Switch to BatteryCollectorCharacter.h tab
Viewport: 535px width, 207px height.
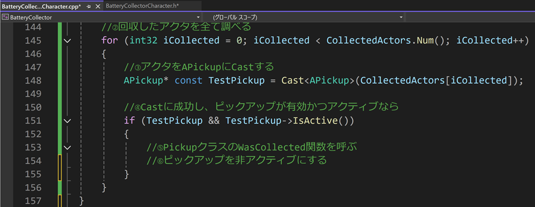pyautogui.click(x=143, y=6)
